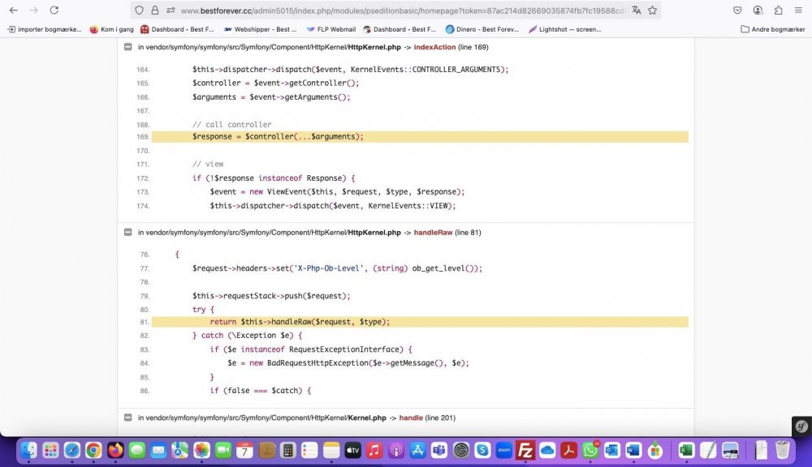This screenshot has width=812, height=467.
Task: Open Photos from the dock
Action: (201, 451)
